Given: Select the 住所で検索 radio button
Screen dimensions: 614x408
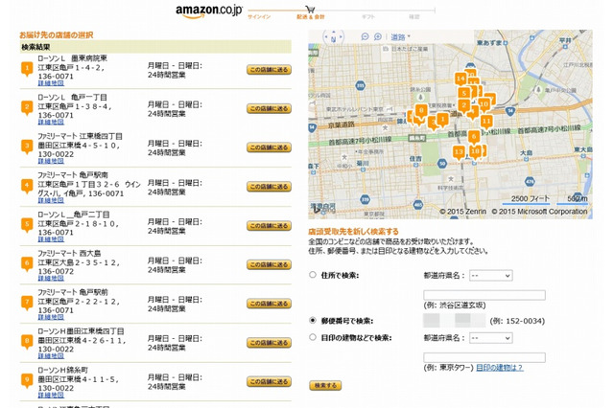Looking at the screenshot, I should point(313,275).
